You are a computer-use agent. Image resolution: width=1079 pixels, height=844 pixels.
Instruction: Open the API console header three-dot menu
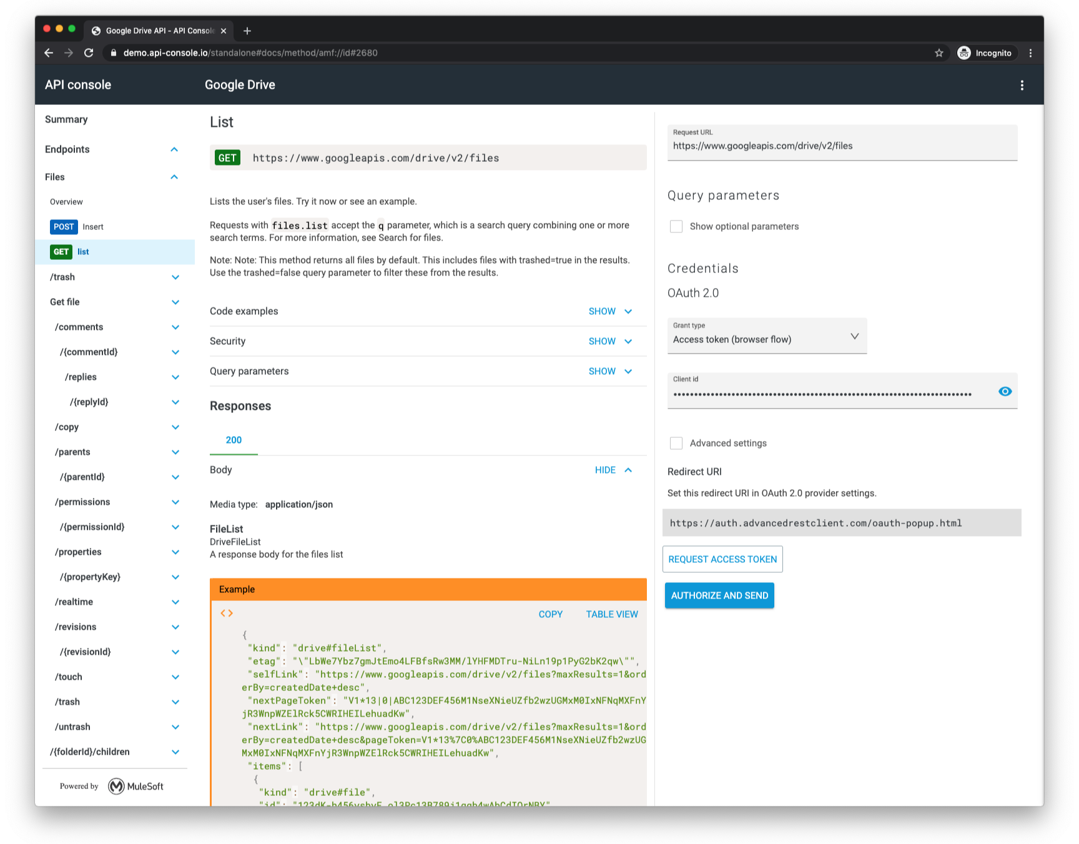pos(1022,85)
